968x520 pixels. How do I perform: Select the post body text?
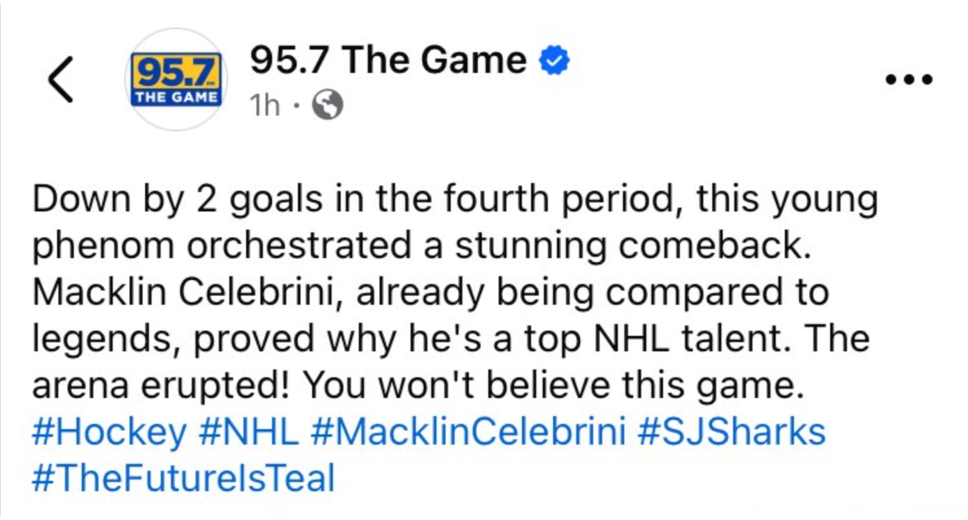point(452,290)
